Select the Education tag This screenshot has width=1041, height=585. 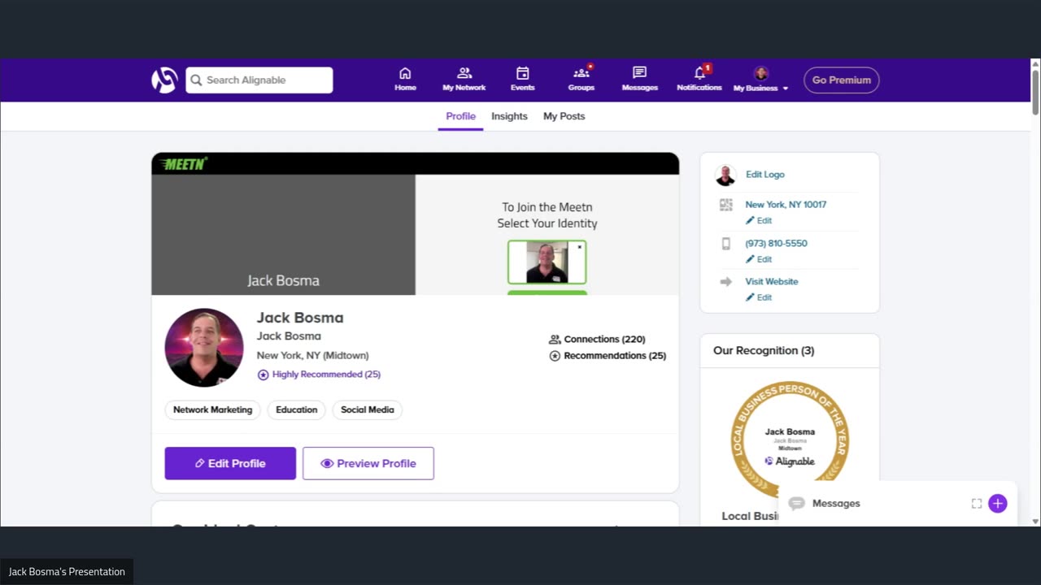296,409
